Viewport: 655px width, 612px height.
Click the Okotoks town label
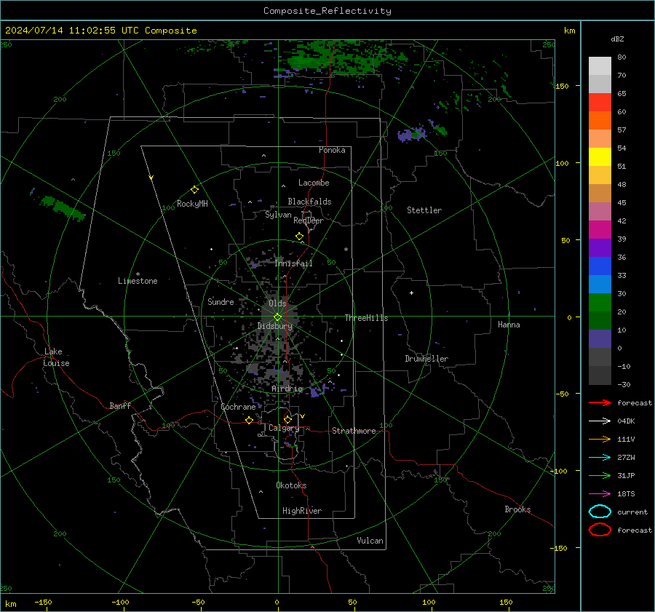(291, 485)
